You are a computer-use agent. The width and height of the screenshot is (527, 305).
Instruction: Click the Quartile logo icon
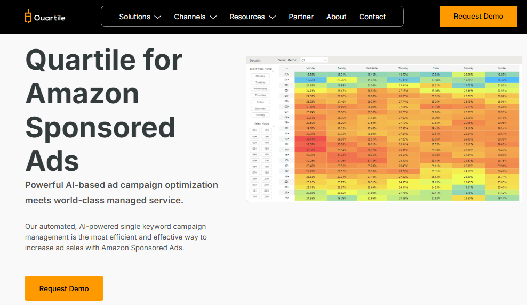pyautogui.click(x=28, y=17)
